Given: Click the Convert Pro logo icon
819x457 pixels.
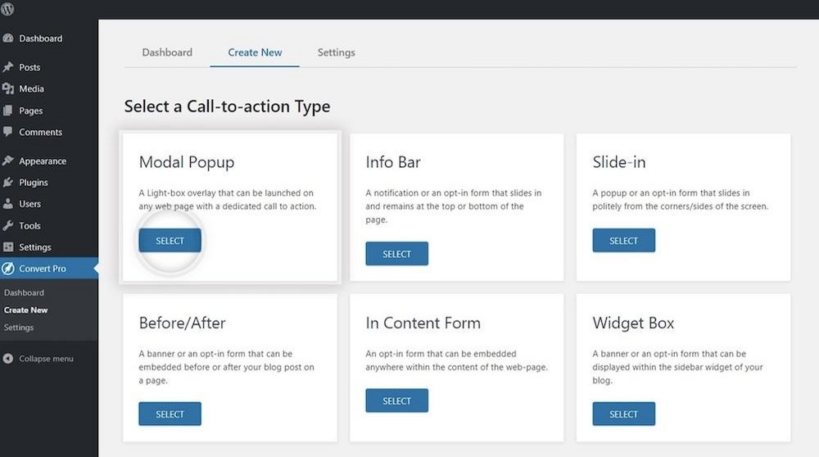Looking at the screenshot, I should coord(8,269).
